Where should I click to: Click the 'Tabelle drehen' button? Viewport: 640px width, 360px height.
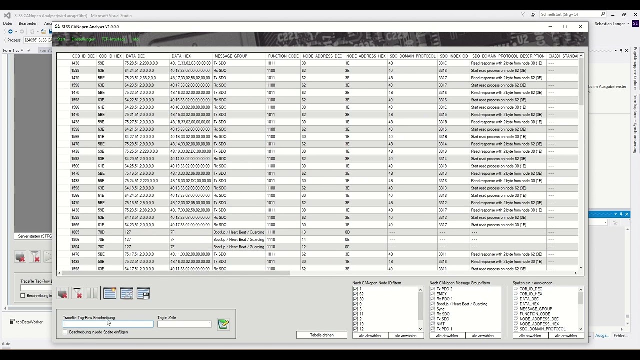[322, 335]
